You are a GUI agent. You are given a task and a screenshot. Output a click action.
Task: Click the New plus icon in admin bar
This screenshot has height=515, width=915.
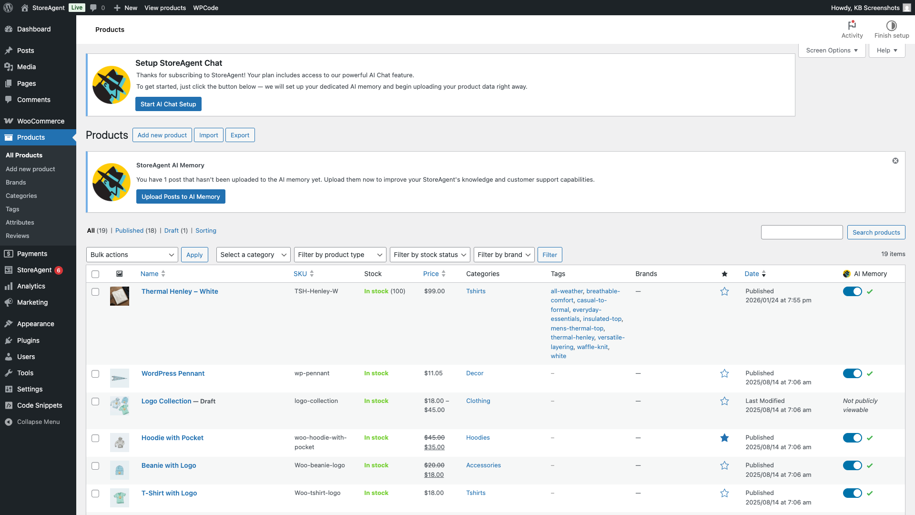(x=117, y=8)
